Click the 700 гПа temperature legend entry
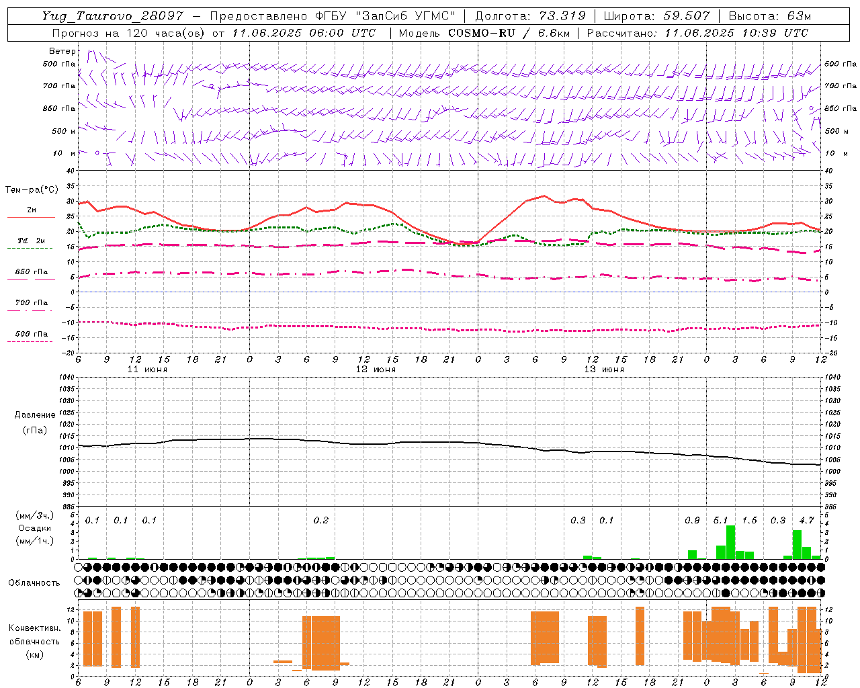Viewport: 860px width, 688px height. click(x=32, y=303)
